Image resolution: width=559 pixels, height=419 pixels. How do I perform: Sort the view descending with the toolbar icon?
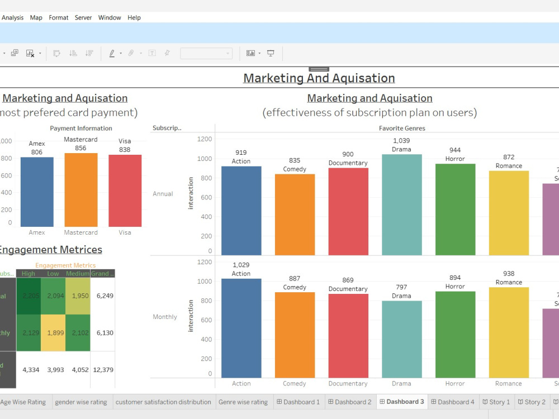pos(90,53)
